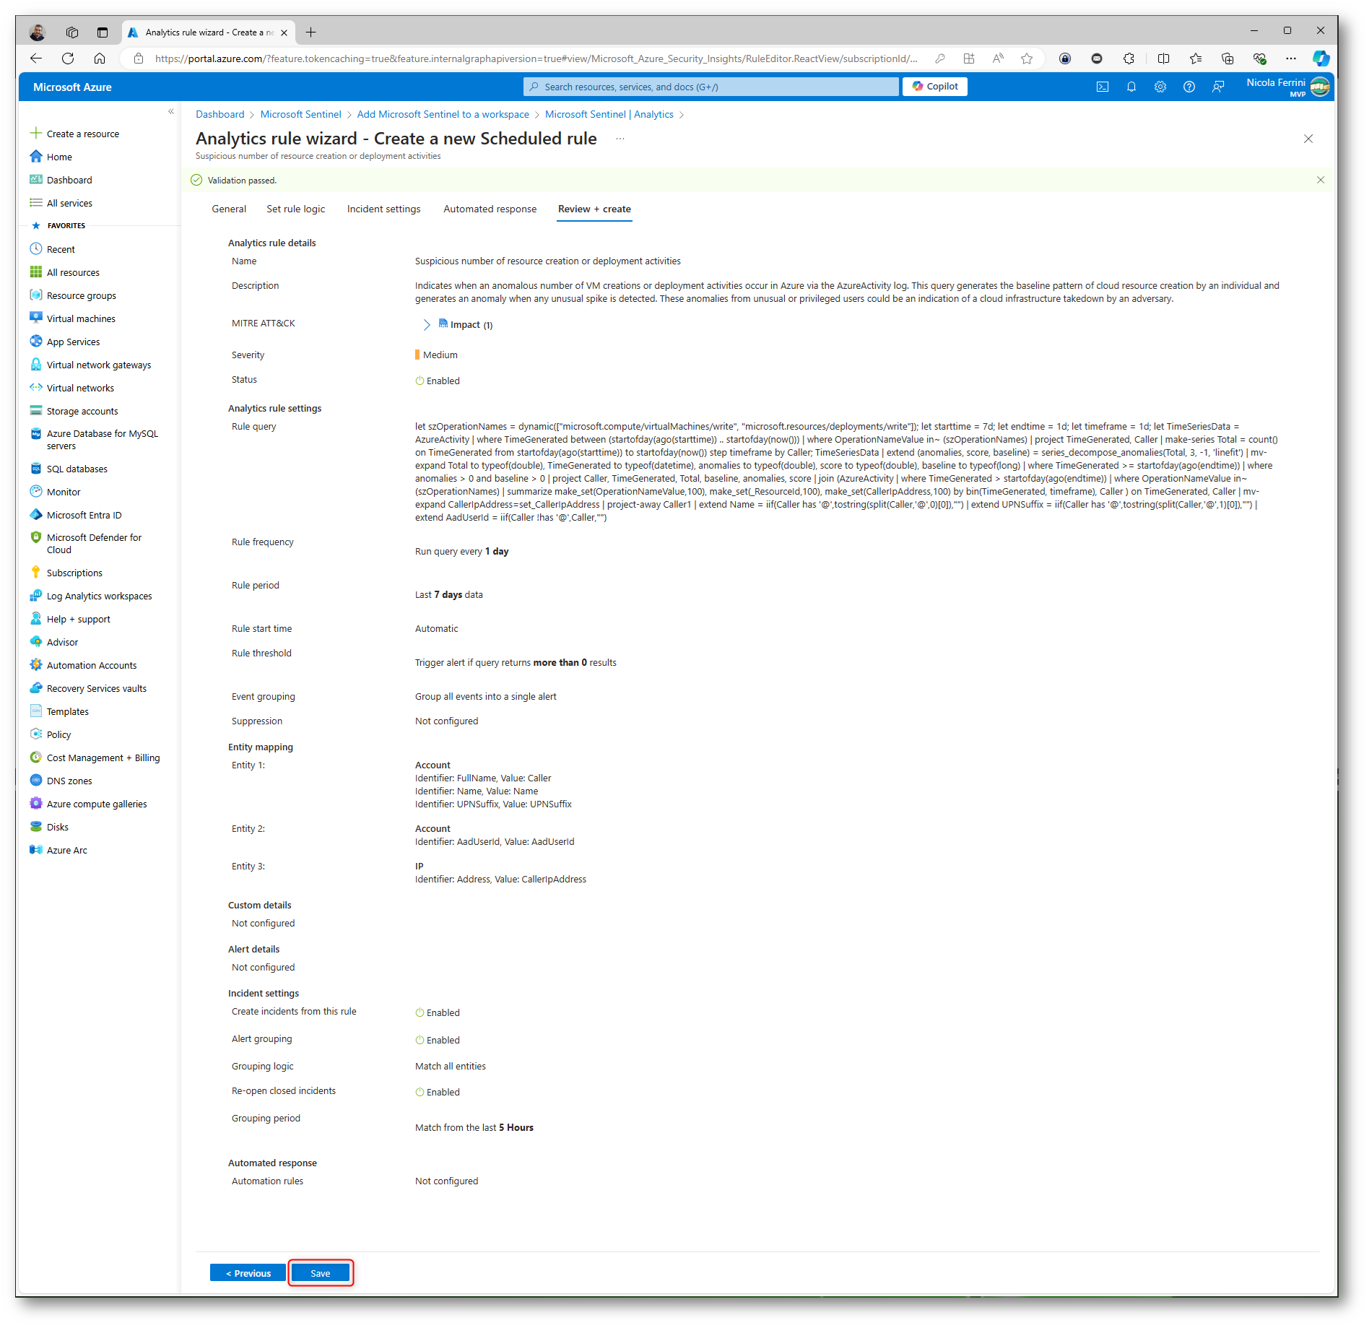This screenshot has width=1369, height=1328.
Task: Open a new browser tab
Action: point(310,32)
